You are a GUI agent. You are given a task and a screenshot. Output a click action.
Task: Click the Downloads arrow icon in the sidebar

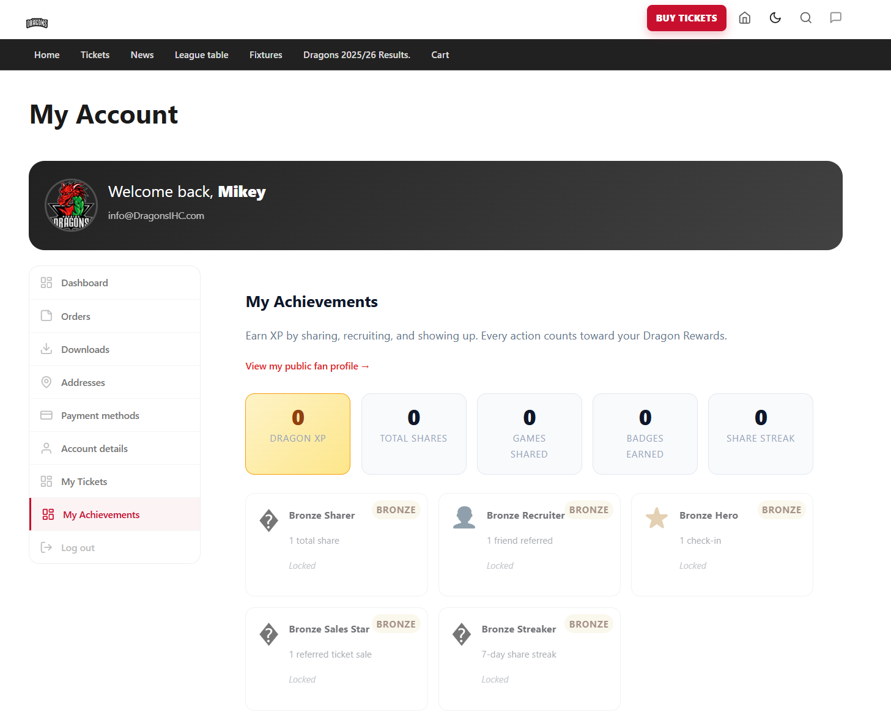[46, 349]
